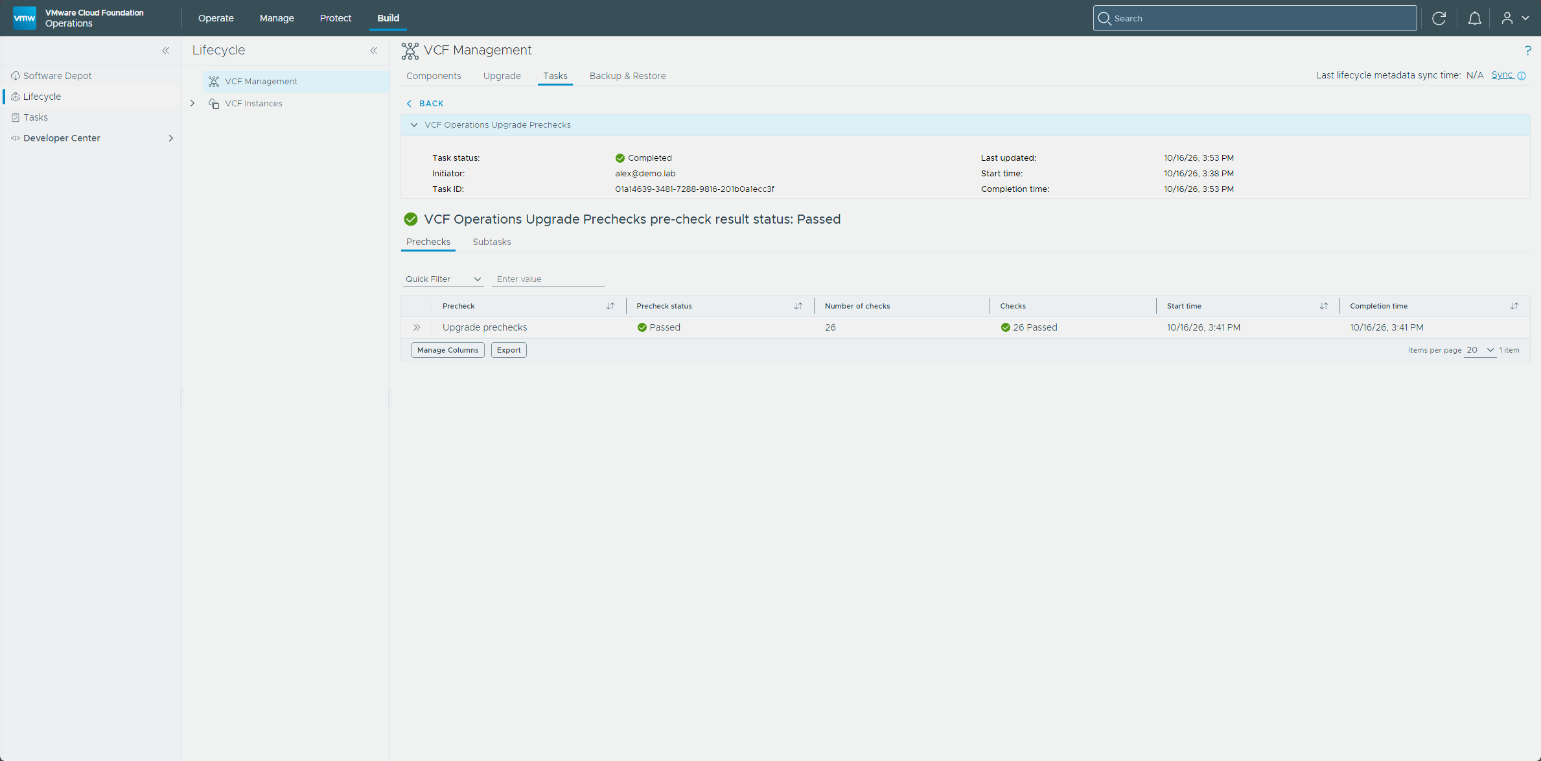Click the Manage Columns button
Image resolution: width=1541 pixels, height=761 pixels.
[448, 350]
